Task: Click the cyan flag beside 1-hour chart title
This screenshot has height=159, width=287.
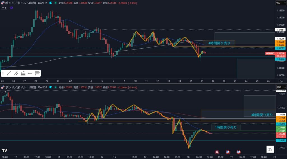Action: pos(50,87)
